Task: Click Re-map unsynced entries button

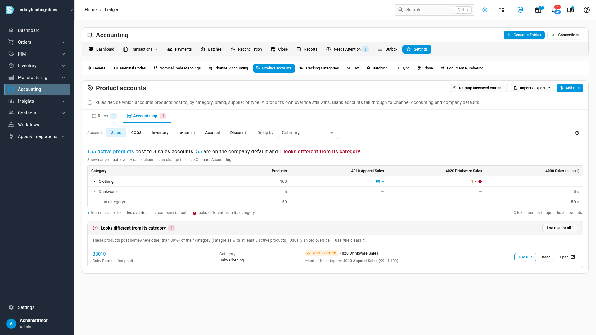Action: point(479,88)
